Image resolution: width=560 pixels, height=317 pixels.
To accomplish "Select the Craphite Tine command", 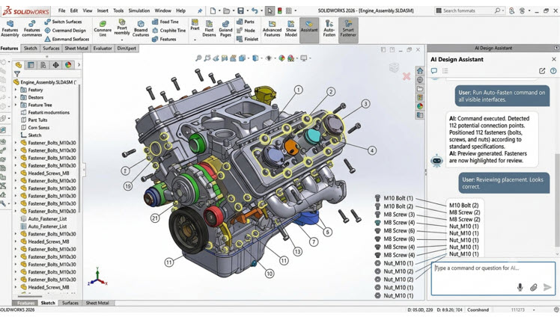I will click(168, 31).
